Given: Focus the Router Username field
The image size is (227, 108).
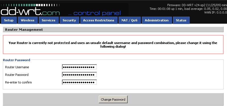Looking at the screenshot, I should (79, 67).
